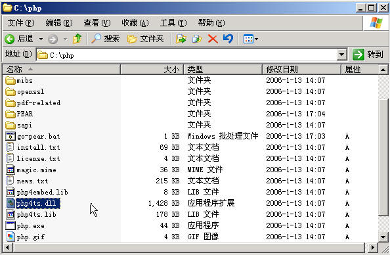Screen dimensions: 390x255
Task: Click the Copy To folder icon
Action: pos(197,39)
